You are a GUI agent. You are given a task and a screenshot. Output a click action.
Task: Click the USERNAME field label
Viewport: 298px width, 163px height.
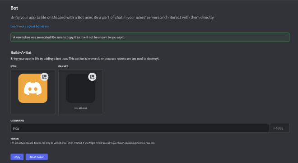17,121
